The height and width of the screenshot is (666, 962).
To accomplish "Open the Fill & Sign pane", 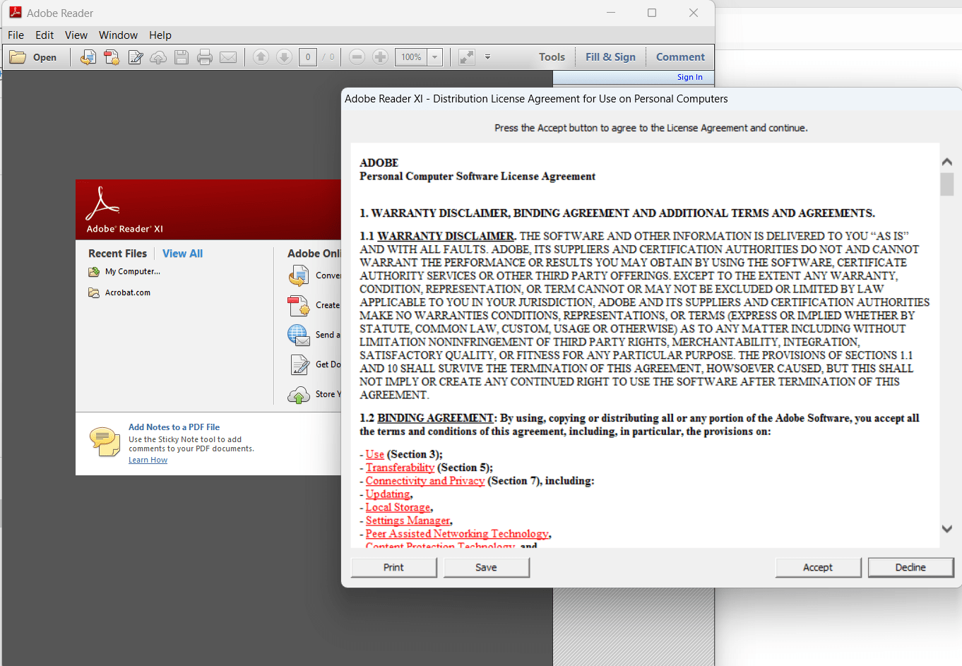I will [x=610, y=57].
